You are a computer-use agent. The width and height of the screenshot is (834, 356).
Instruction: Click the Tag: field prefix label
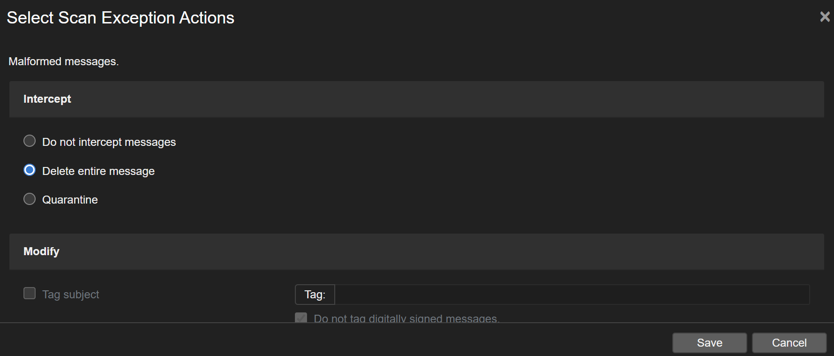tap(315, 295)
